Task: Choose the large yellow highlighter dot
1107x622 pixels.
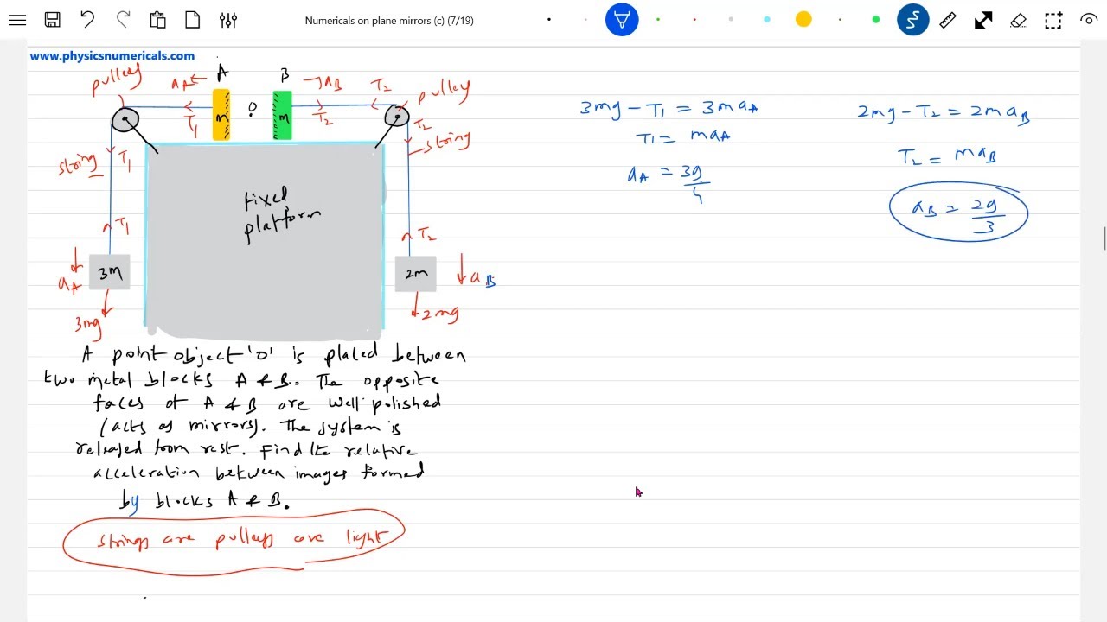Action: click(x=803, y=19)
